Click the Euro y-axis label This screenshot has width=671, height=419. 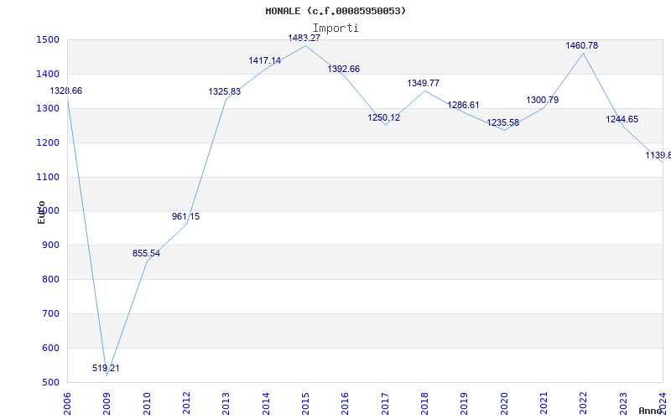pos(41,212)
